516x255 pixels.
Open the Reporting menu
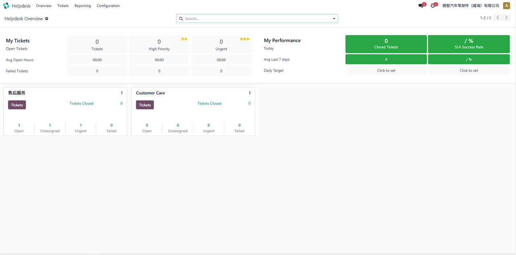(83, 6)
